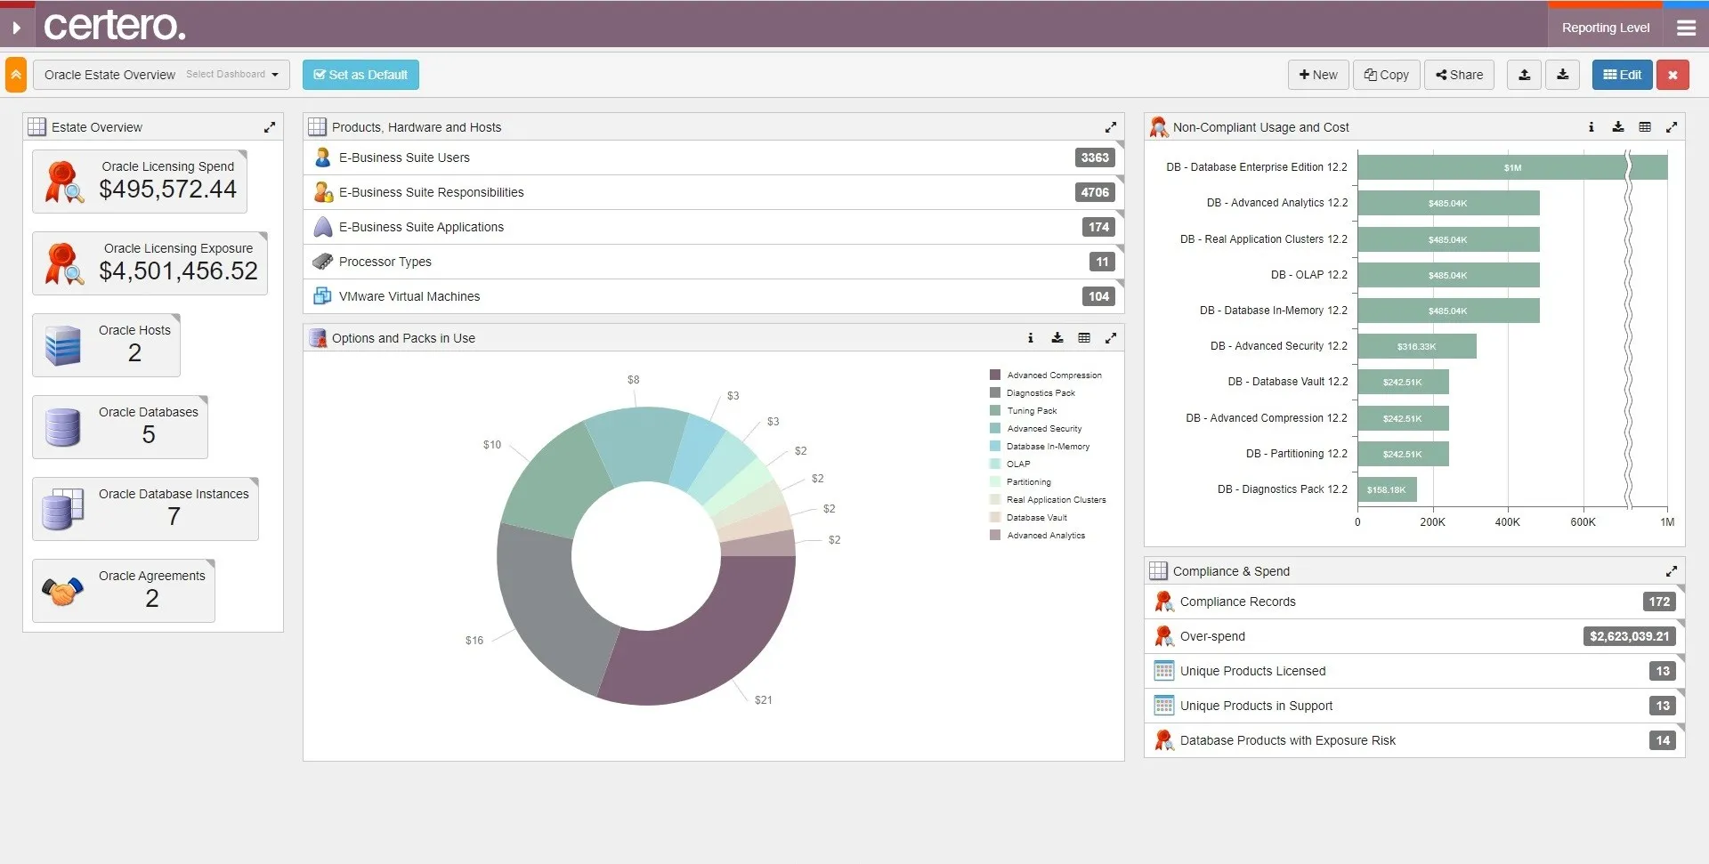Click the DB - Database Enterprise Edition 12.2 bar

pyautogui.click(x=1512, y=167)
